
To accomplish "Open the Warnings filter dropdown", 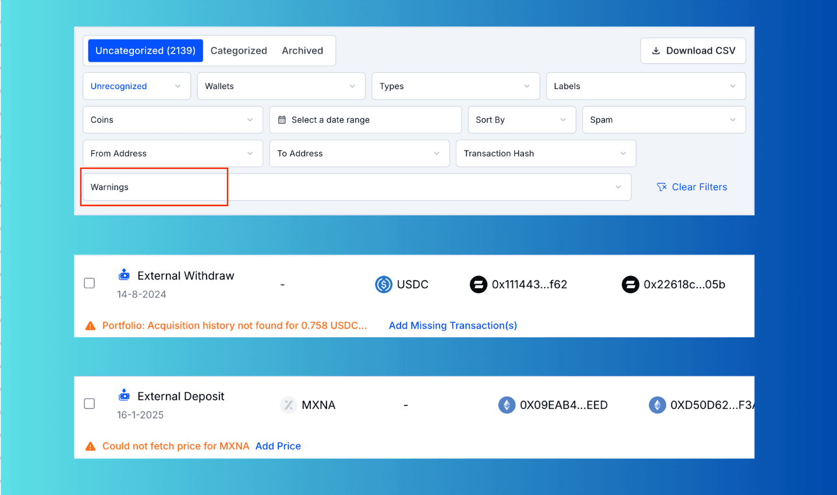I will (356, 187).
